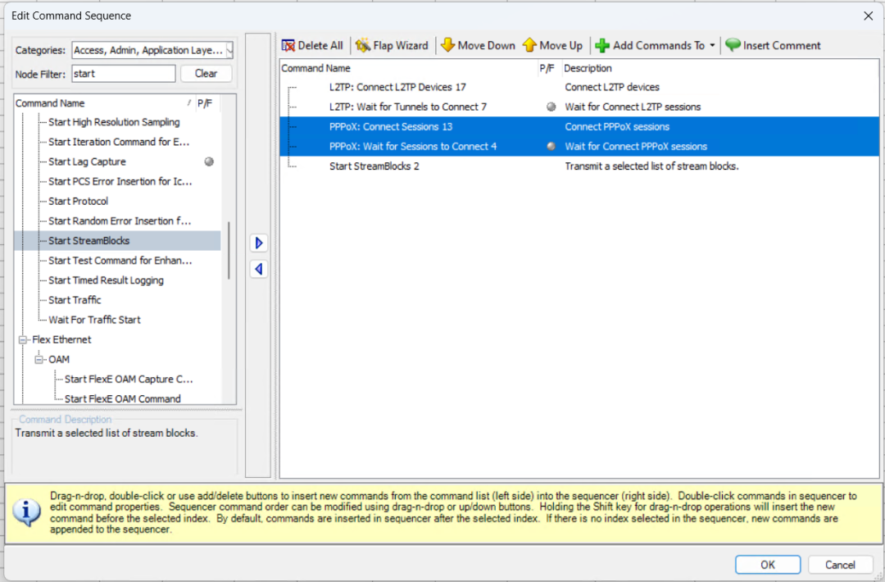Image resolution: width=885 pixels, height=582 pixels.
Task: Toggle P/F indicator beside Start Lag Capture
Action: click(209, 162)
